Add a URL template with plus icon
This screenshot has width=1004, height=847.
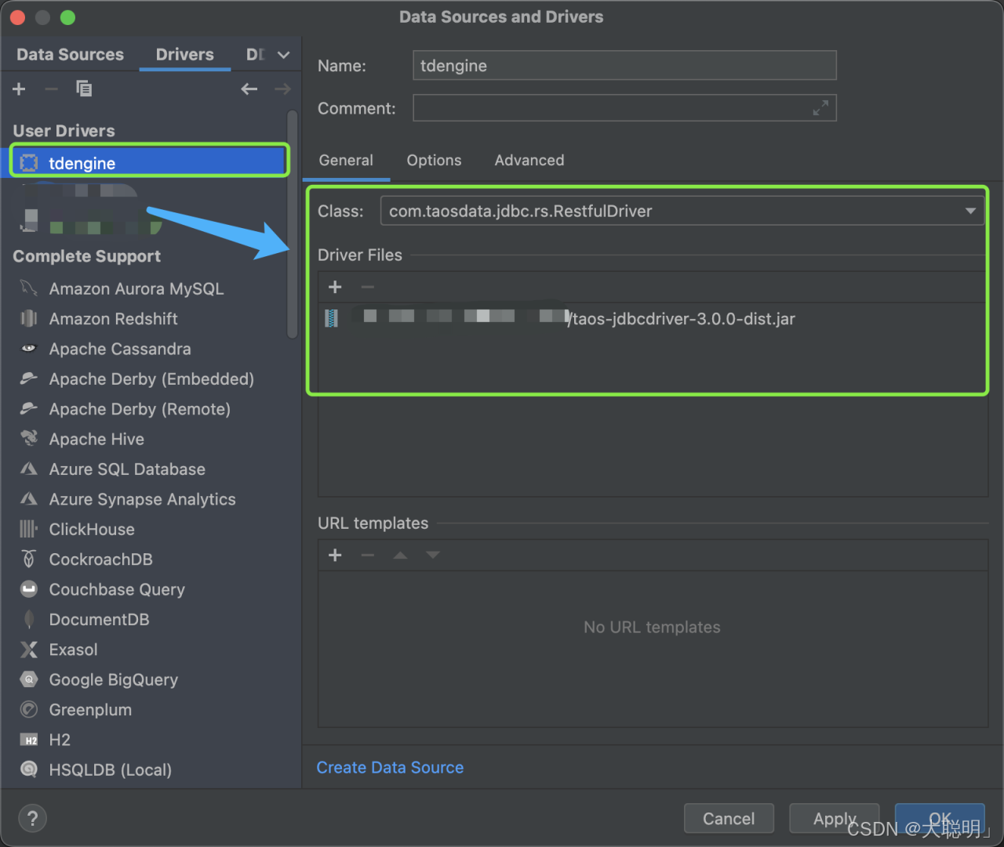click(x=335, y=556)
